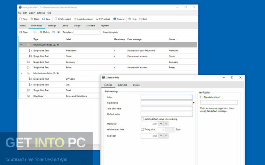
Task: Save the form with Save icon
Action: 47,19
